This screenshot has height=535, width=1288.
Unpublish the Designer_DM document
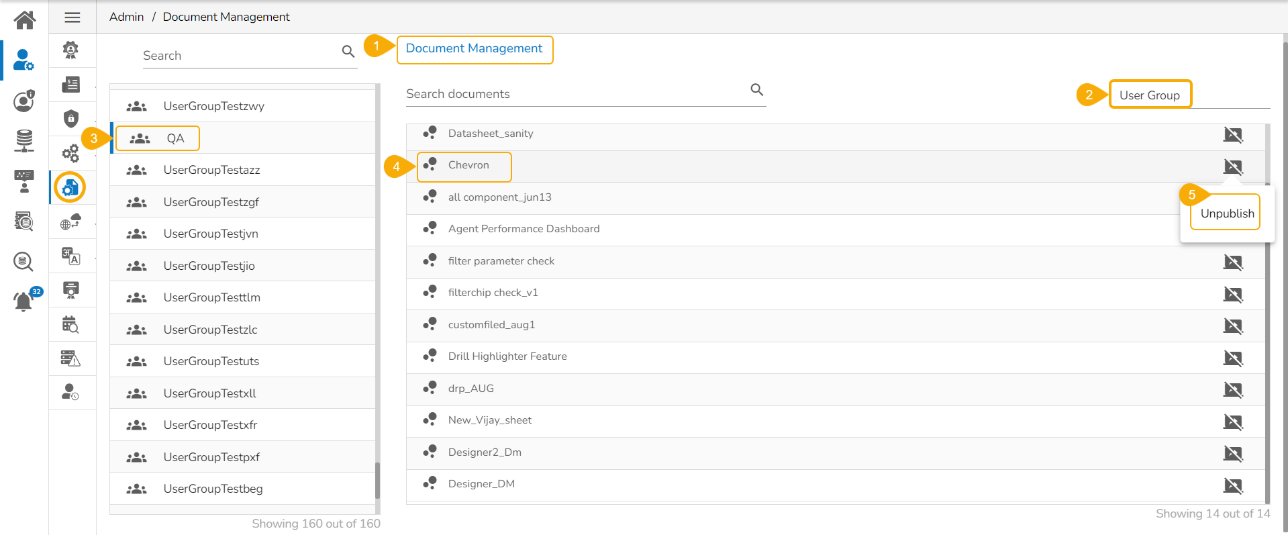tap(1233, 485)
